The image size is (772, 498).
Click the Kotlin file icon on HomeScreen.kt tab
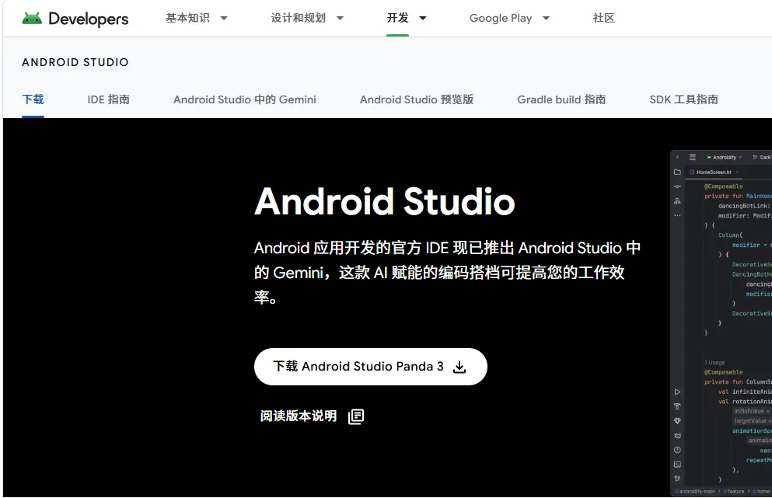click(x=692, y=172)
